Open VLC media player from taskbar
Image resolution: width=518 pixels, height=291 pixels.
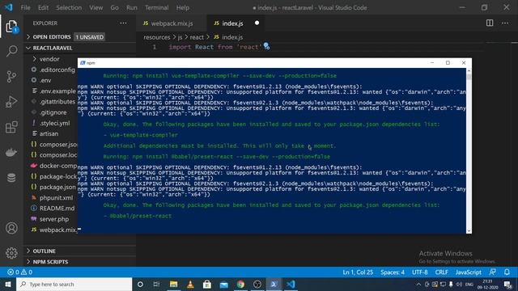(190, 285)
